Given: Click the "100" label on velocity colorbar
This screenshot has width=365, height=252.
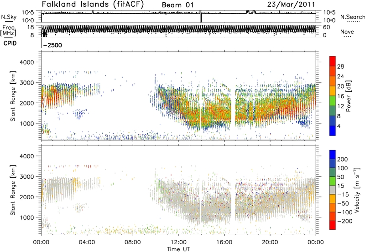Looking at the screenshot, I should [343, 168].
